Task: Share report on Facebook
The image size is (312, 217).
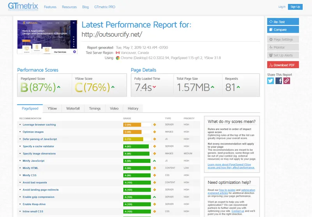Action: [x=278, y=81]
